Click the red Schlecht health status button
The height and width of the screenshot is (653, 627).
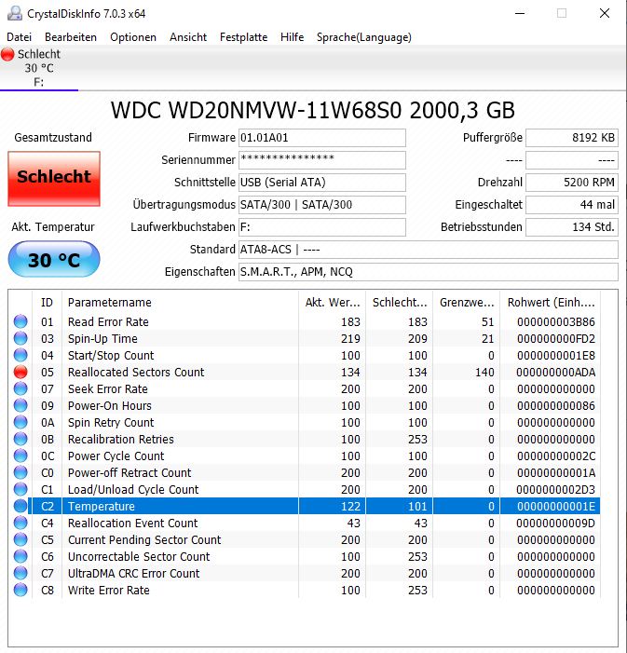[x=54, y=179]
